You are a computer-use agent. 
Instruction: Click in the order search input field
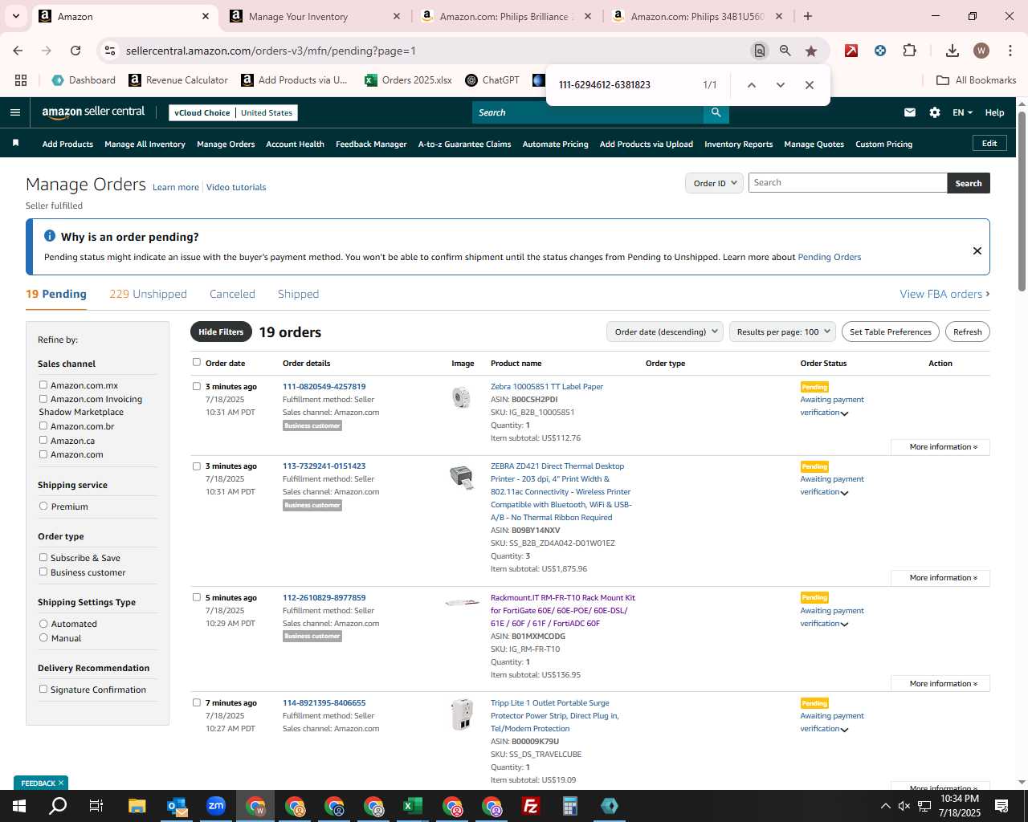847,183
